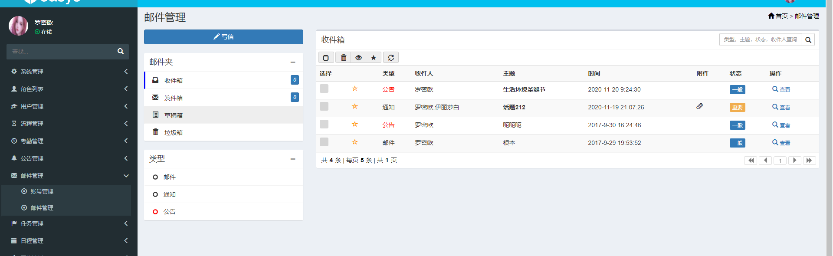Collapse the 邮件夹 panel

pos(293,62)
